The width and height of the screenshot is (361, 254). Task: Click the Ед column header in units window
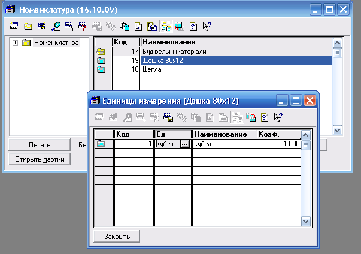[173, 134]
